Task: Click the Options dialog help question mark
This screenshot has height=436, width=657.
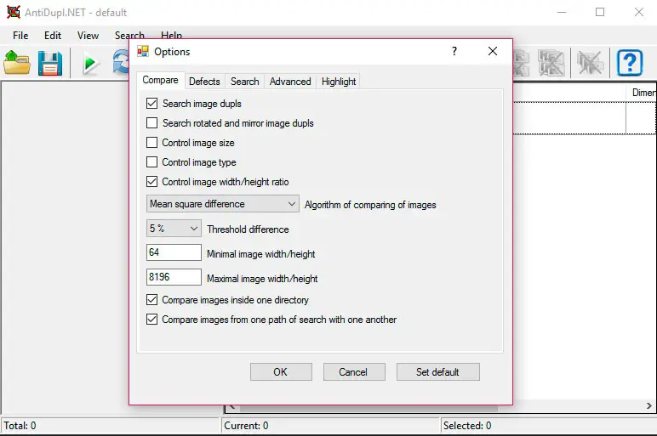Action: (x=454, y=51)
